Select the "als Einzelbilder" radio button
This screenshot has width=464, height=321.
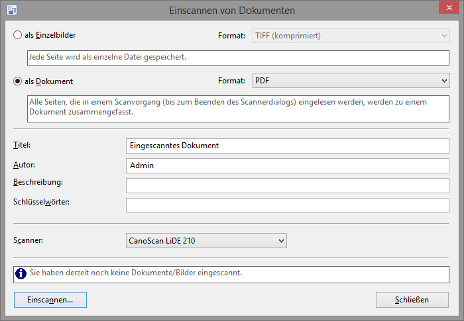click(x=18, y=35)
